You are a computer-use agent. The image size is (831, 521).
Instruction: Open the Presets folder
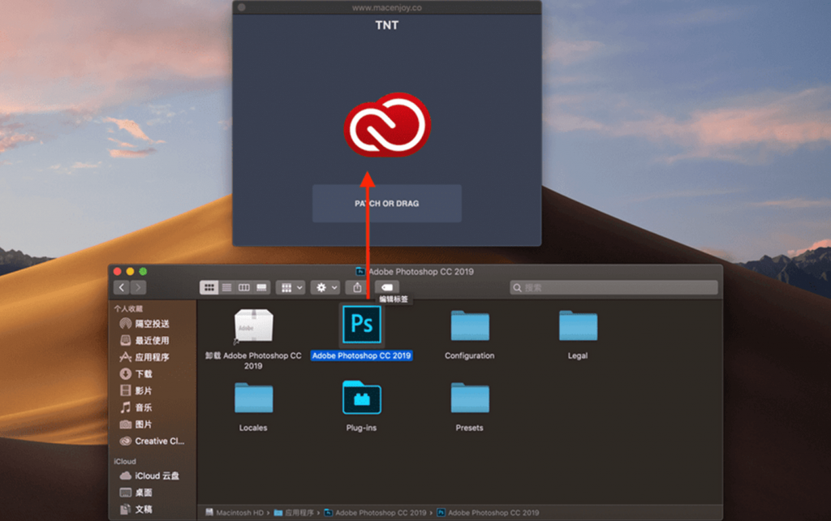[x=470, y=397]
